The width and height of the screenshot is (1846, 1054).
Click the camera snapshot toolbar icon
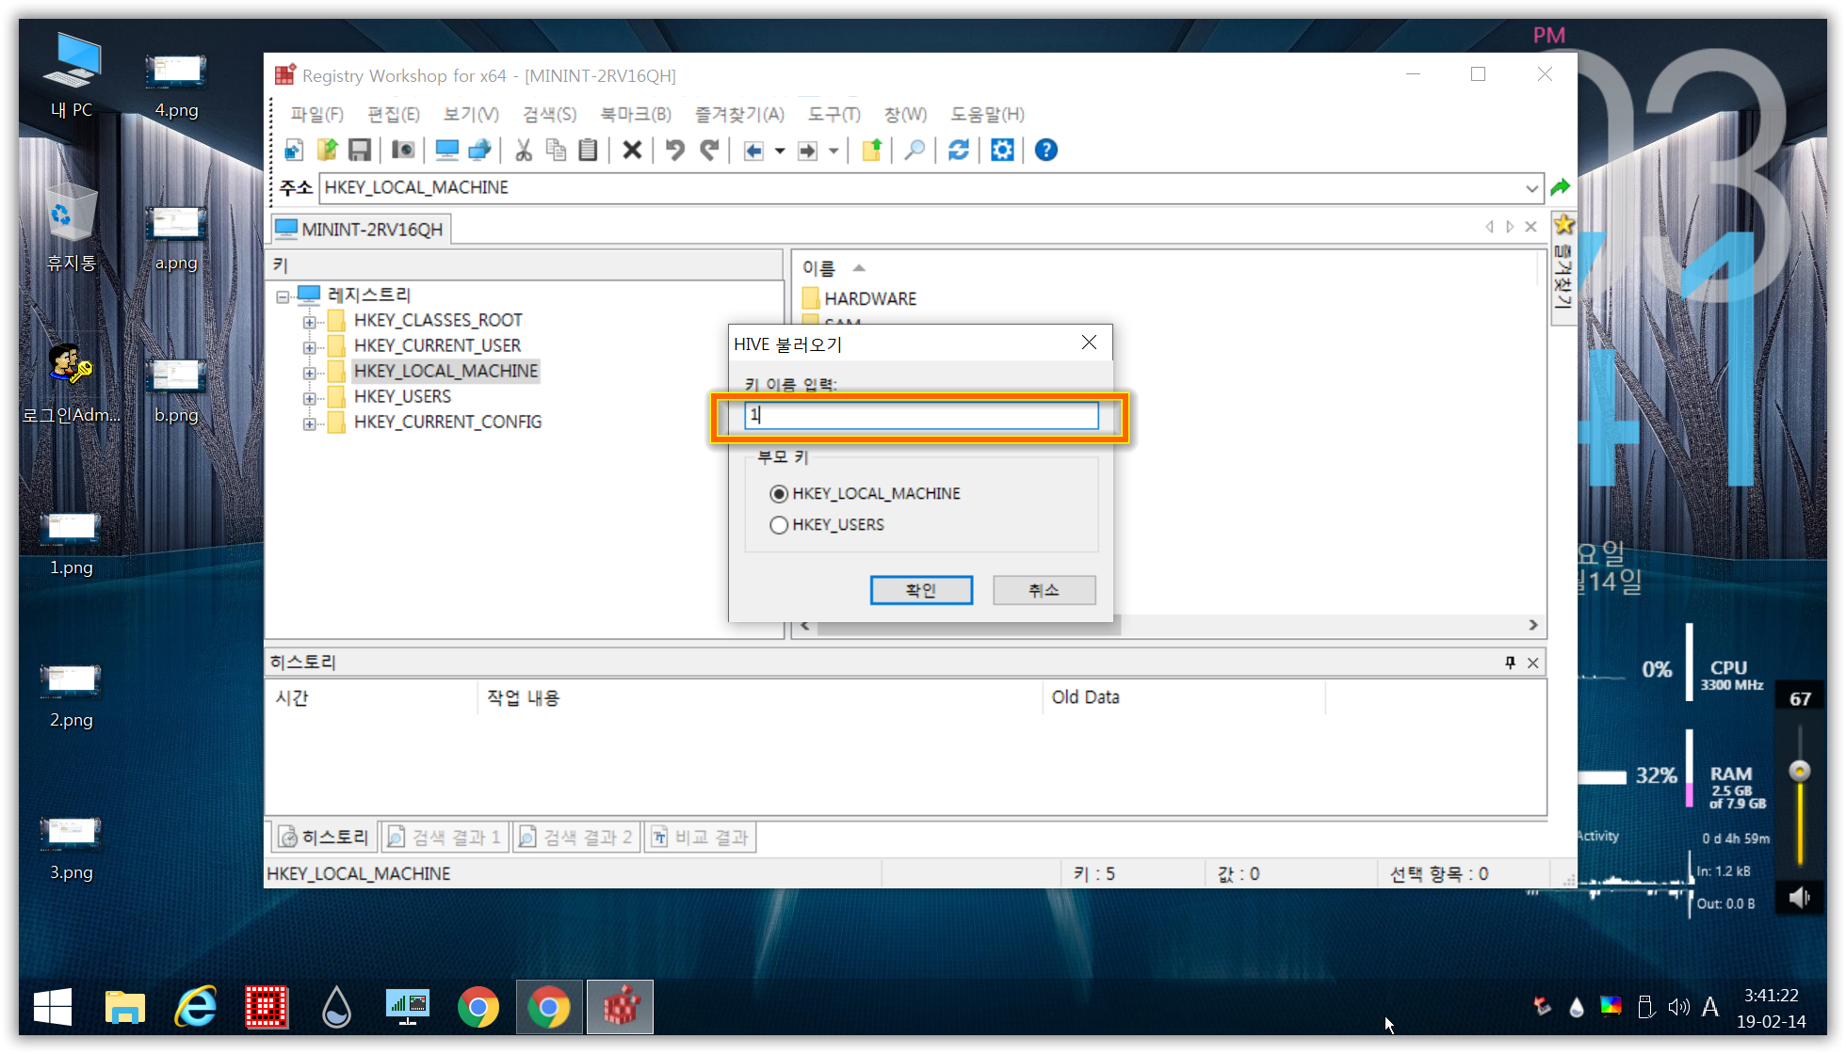(403, 151)
